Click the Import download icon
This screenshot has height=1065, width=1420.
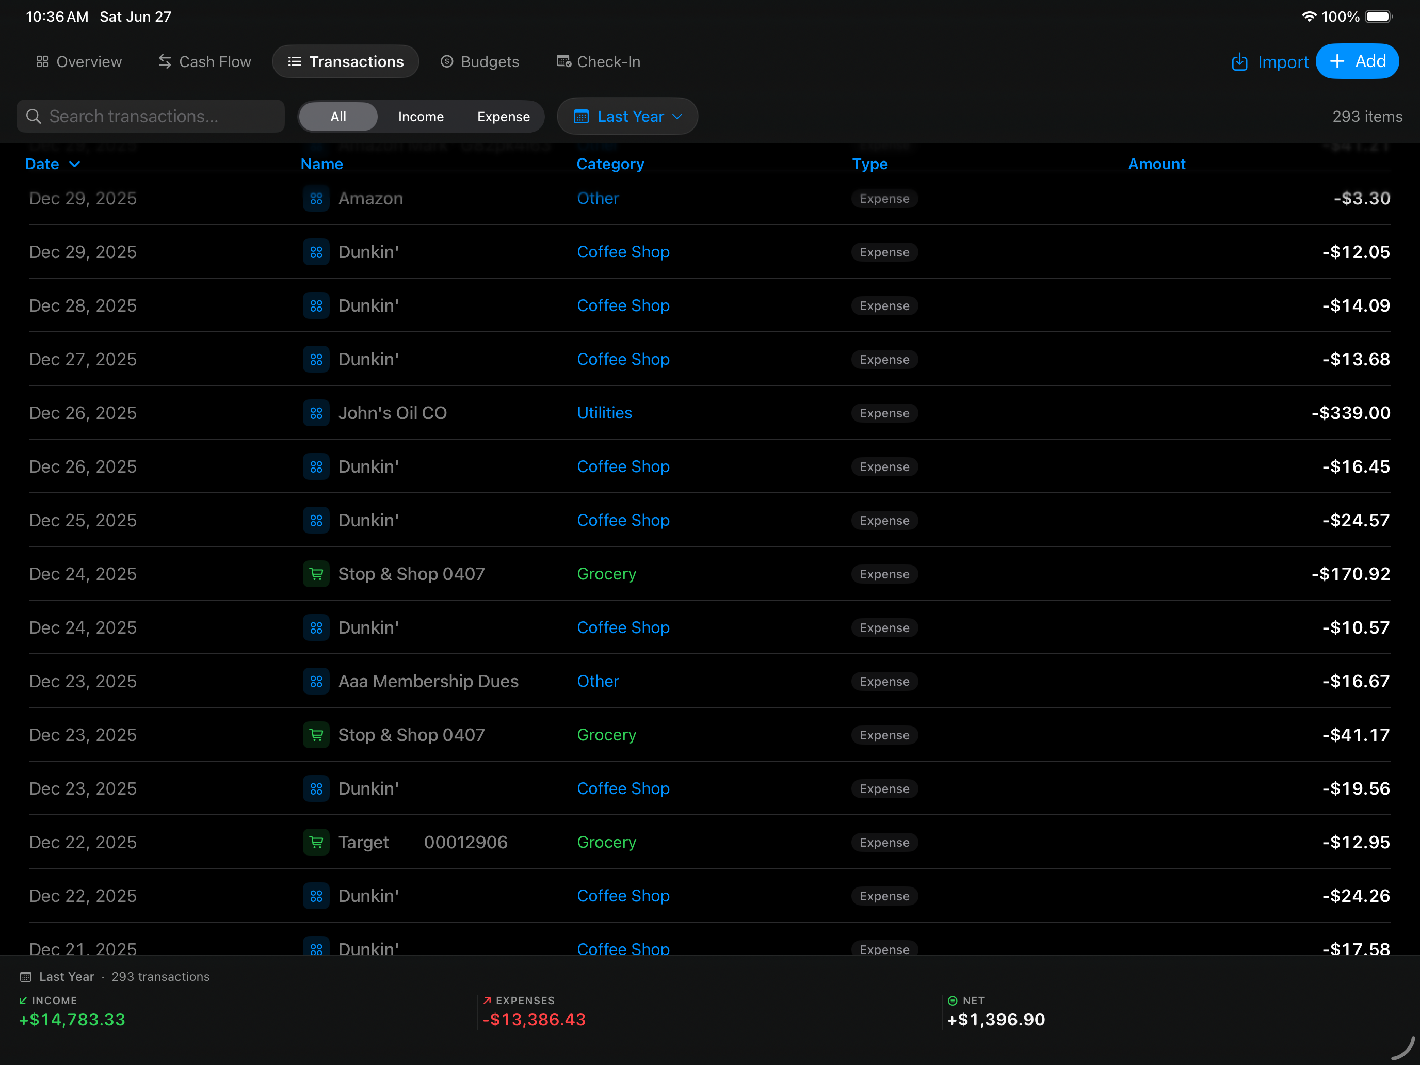1239,61
